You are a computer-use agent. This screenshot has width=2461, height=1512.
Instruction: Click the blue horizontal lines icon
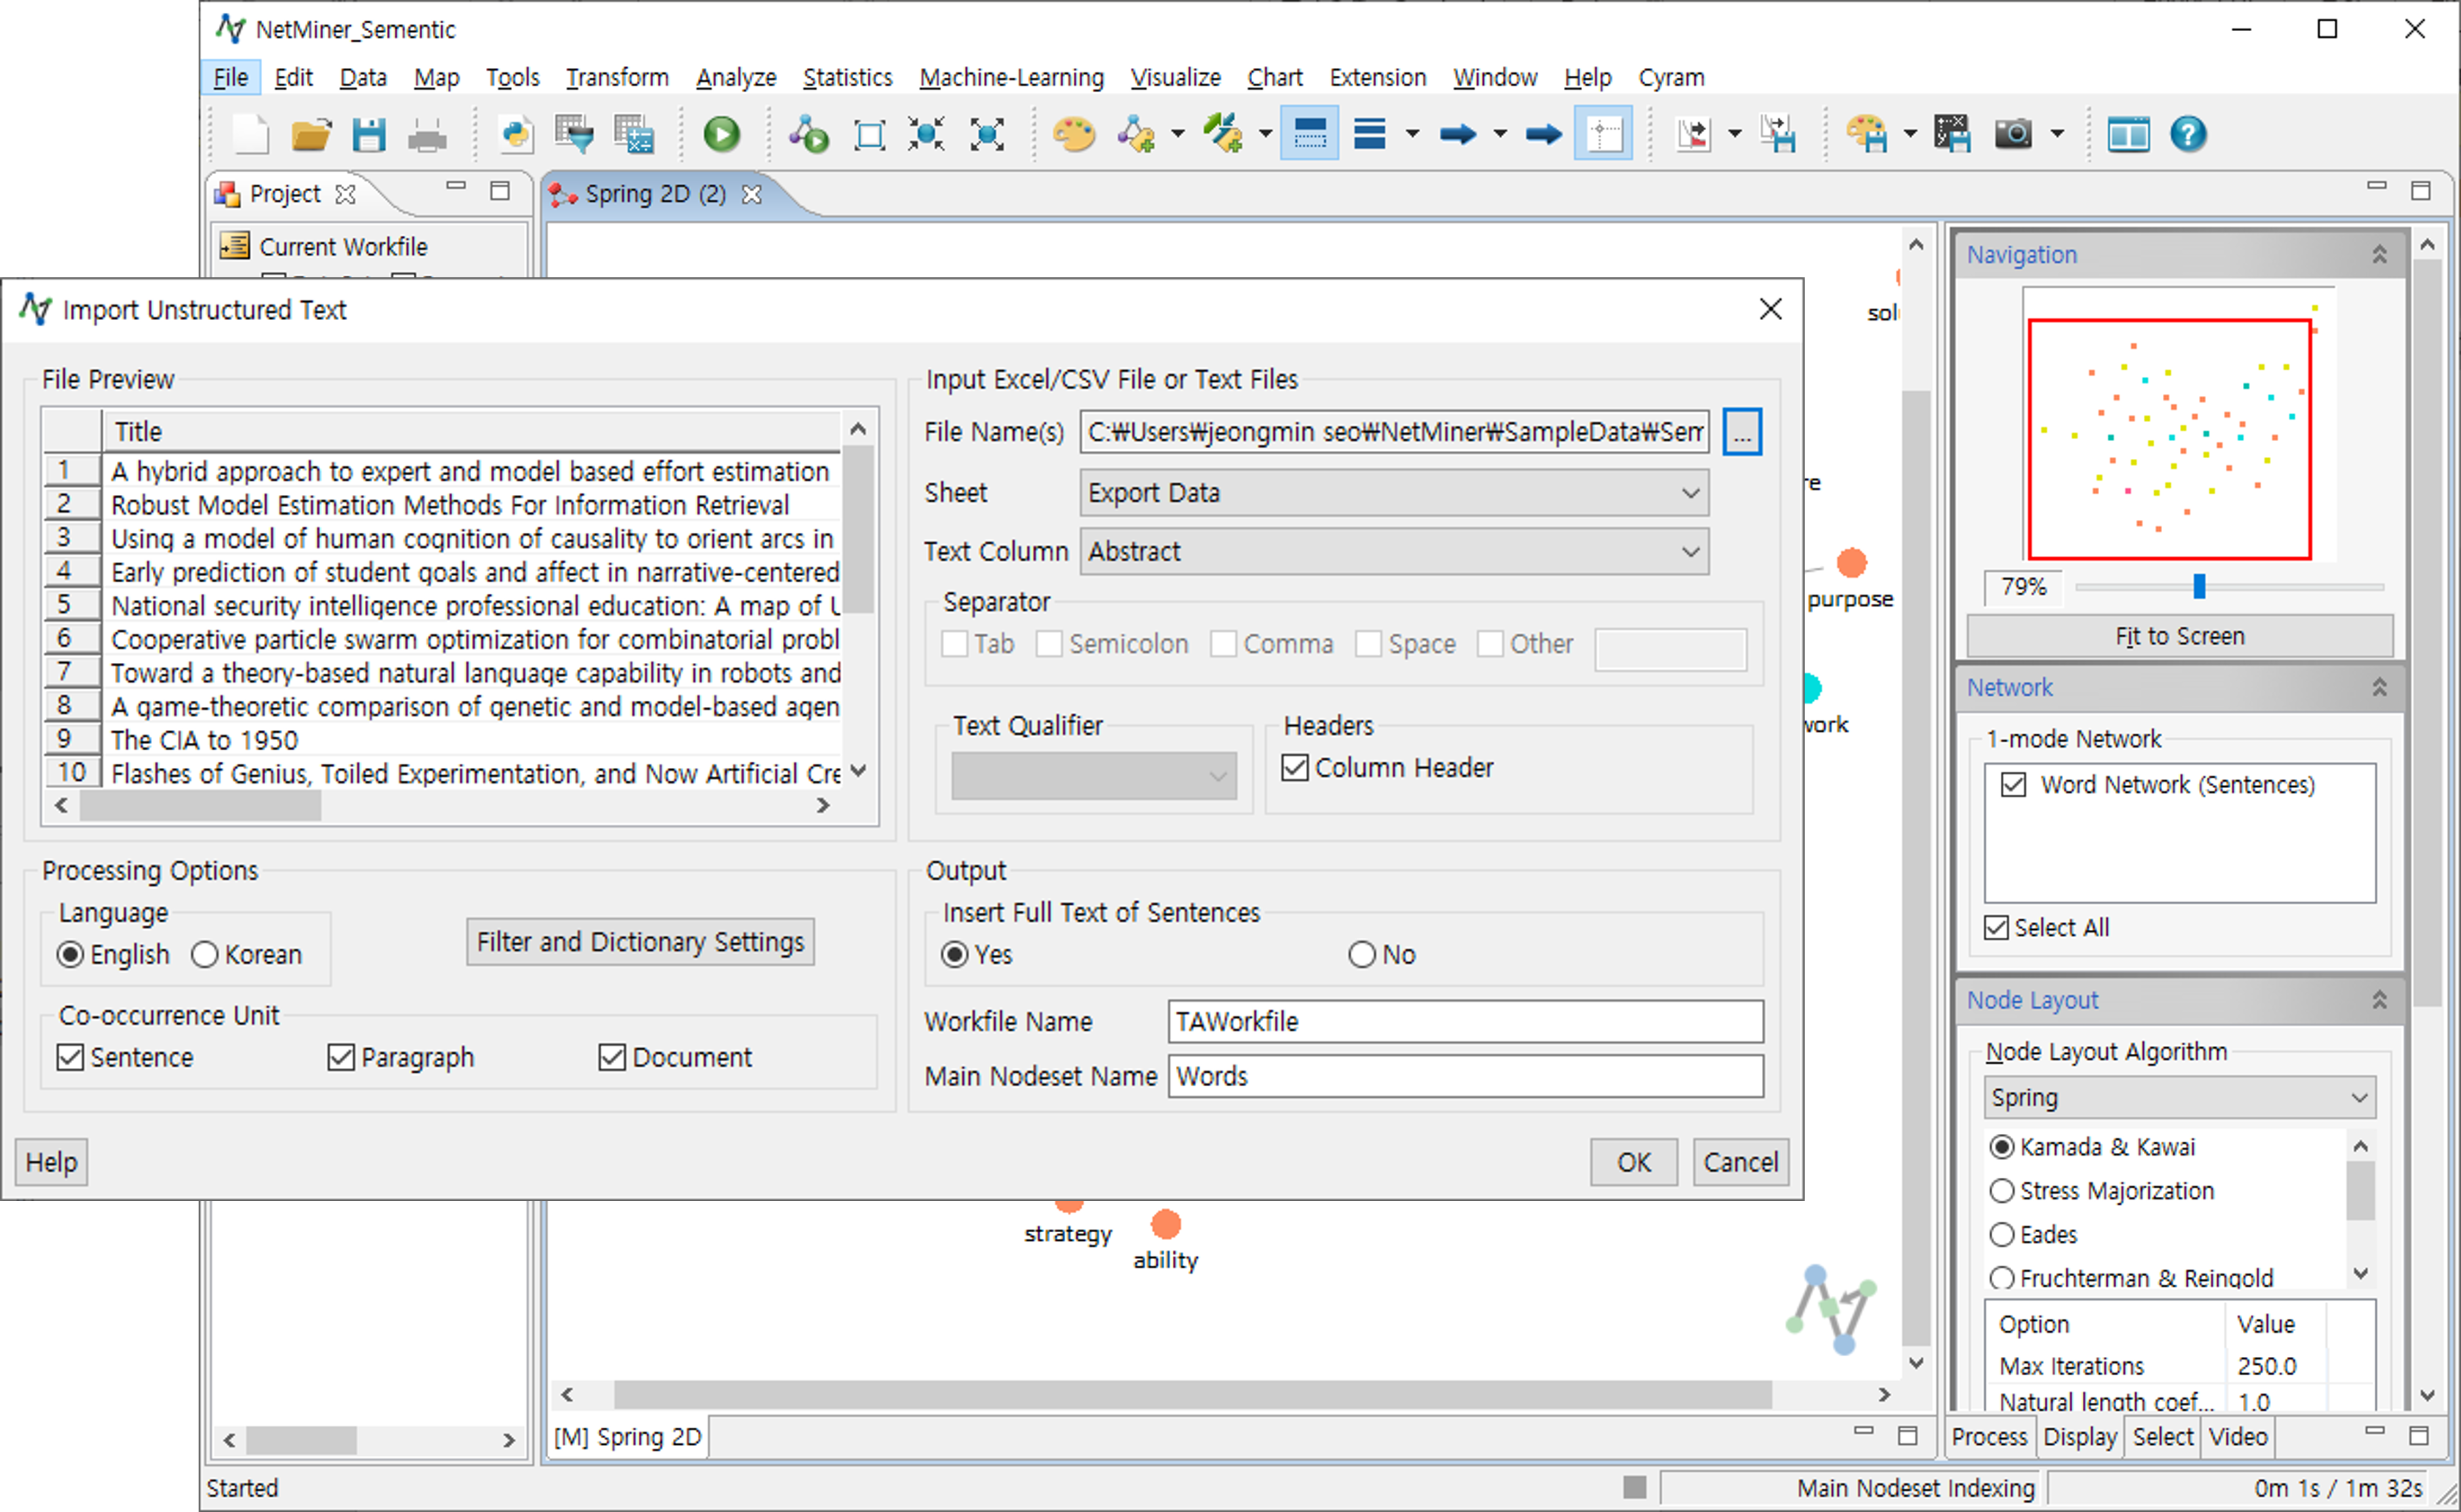pyautogui.click(x=1370, y=134)
